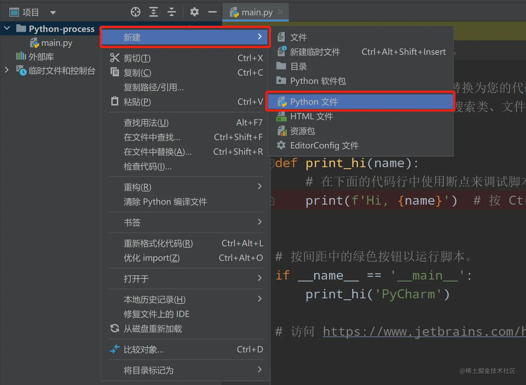Choose 修复文件上的 IDE menu entry
Screen dimensions: 526x385
[x=186, y=314]
